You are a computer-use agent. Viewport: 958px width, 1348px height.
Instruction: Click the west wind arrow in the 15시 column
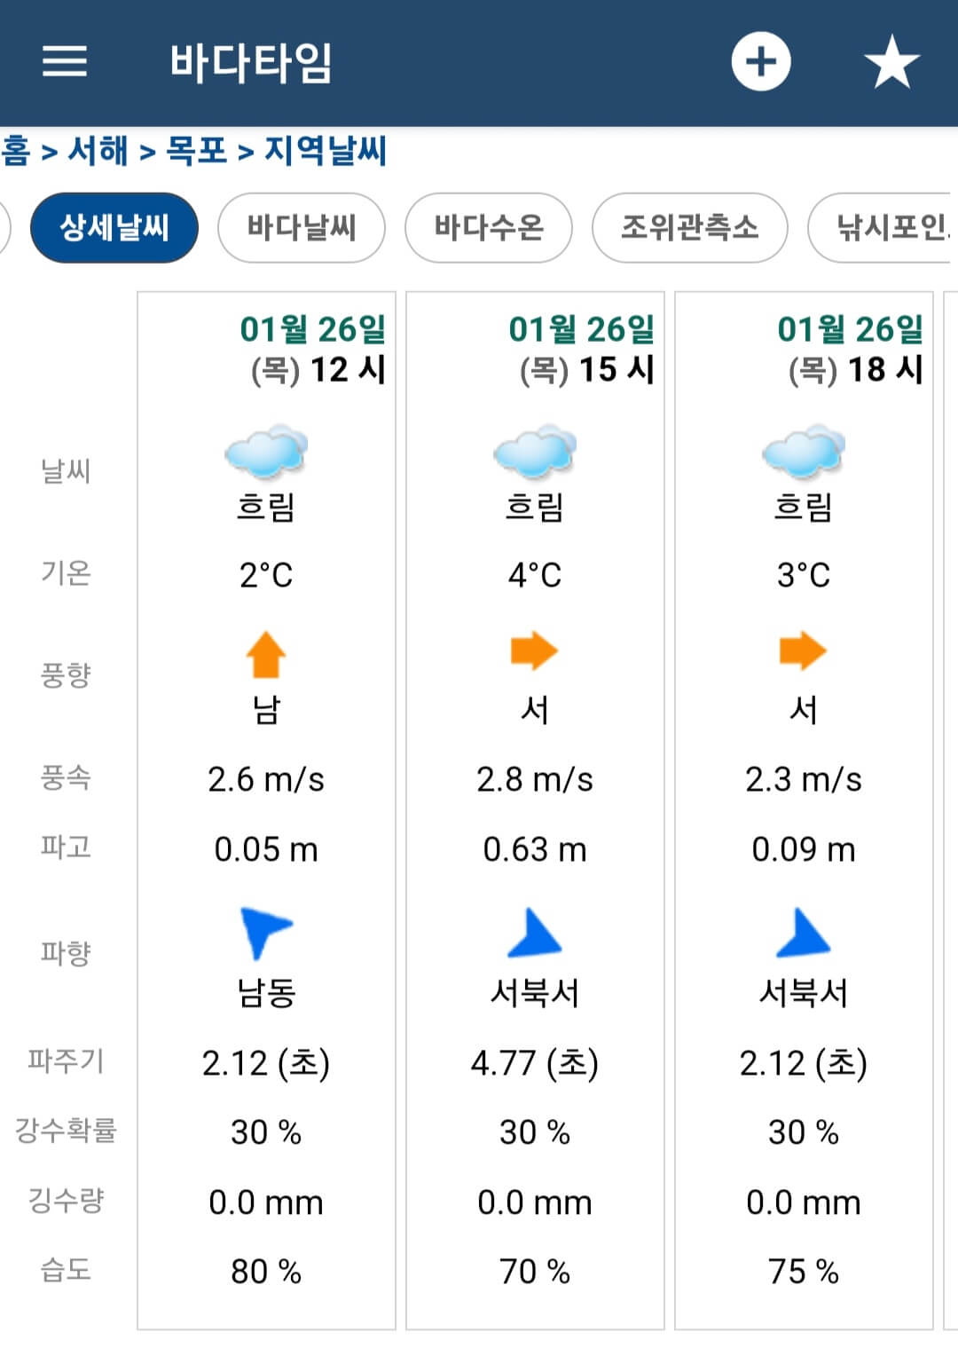click(x=535, y=650)
